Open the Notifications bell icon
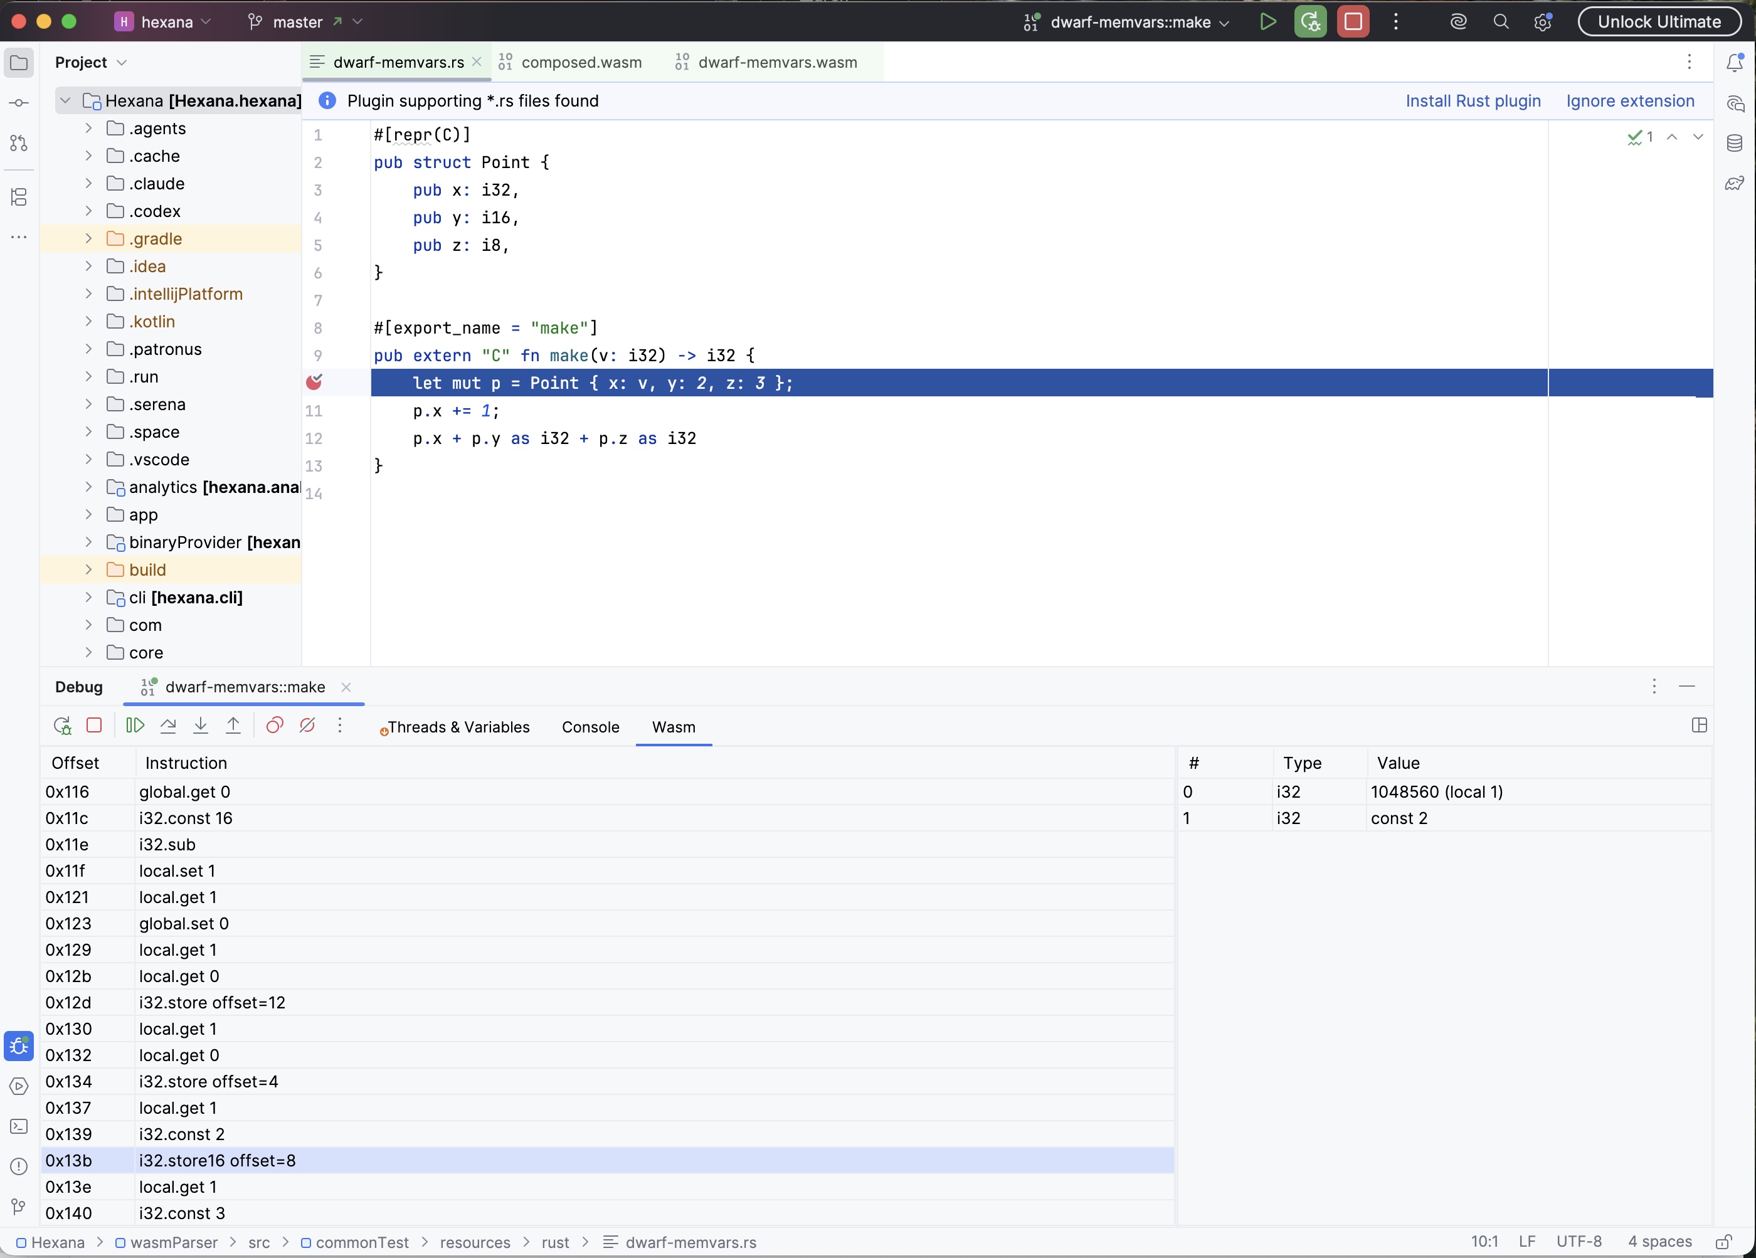 1735,63
